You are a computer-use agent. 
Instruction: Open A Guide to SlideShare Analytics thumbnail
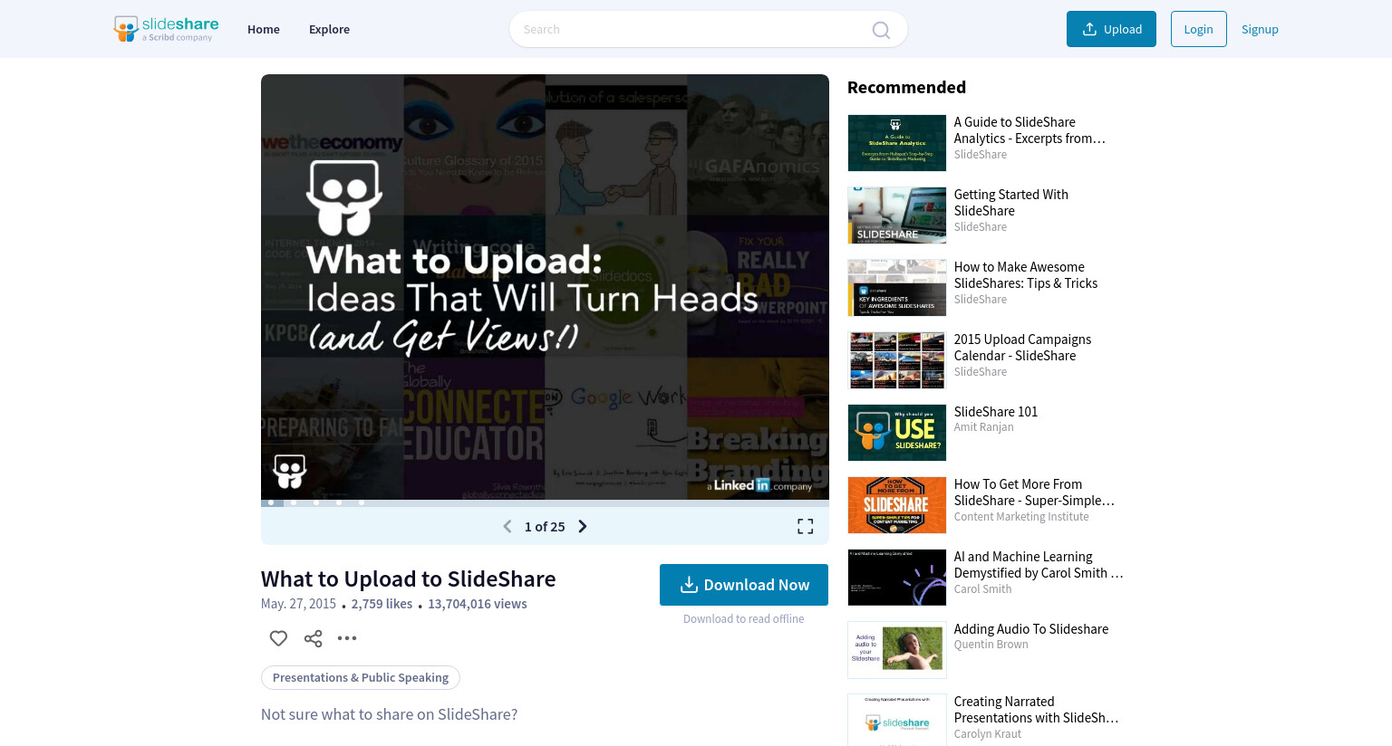(897, 143)
